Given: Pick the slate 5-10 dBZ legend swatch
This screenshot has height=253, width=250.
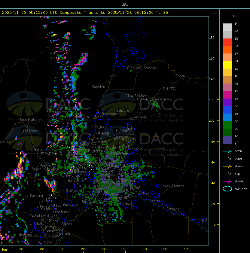Looking at the screenshot, I should point(227,140).
